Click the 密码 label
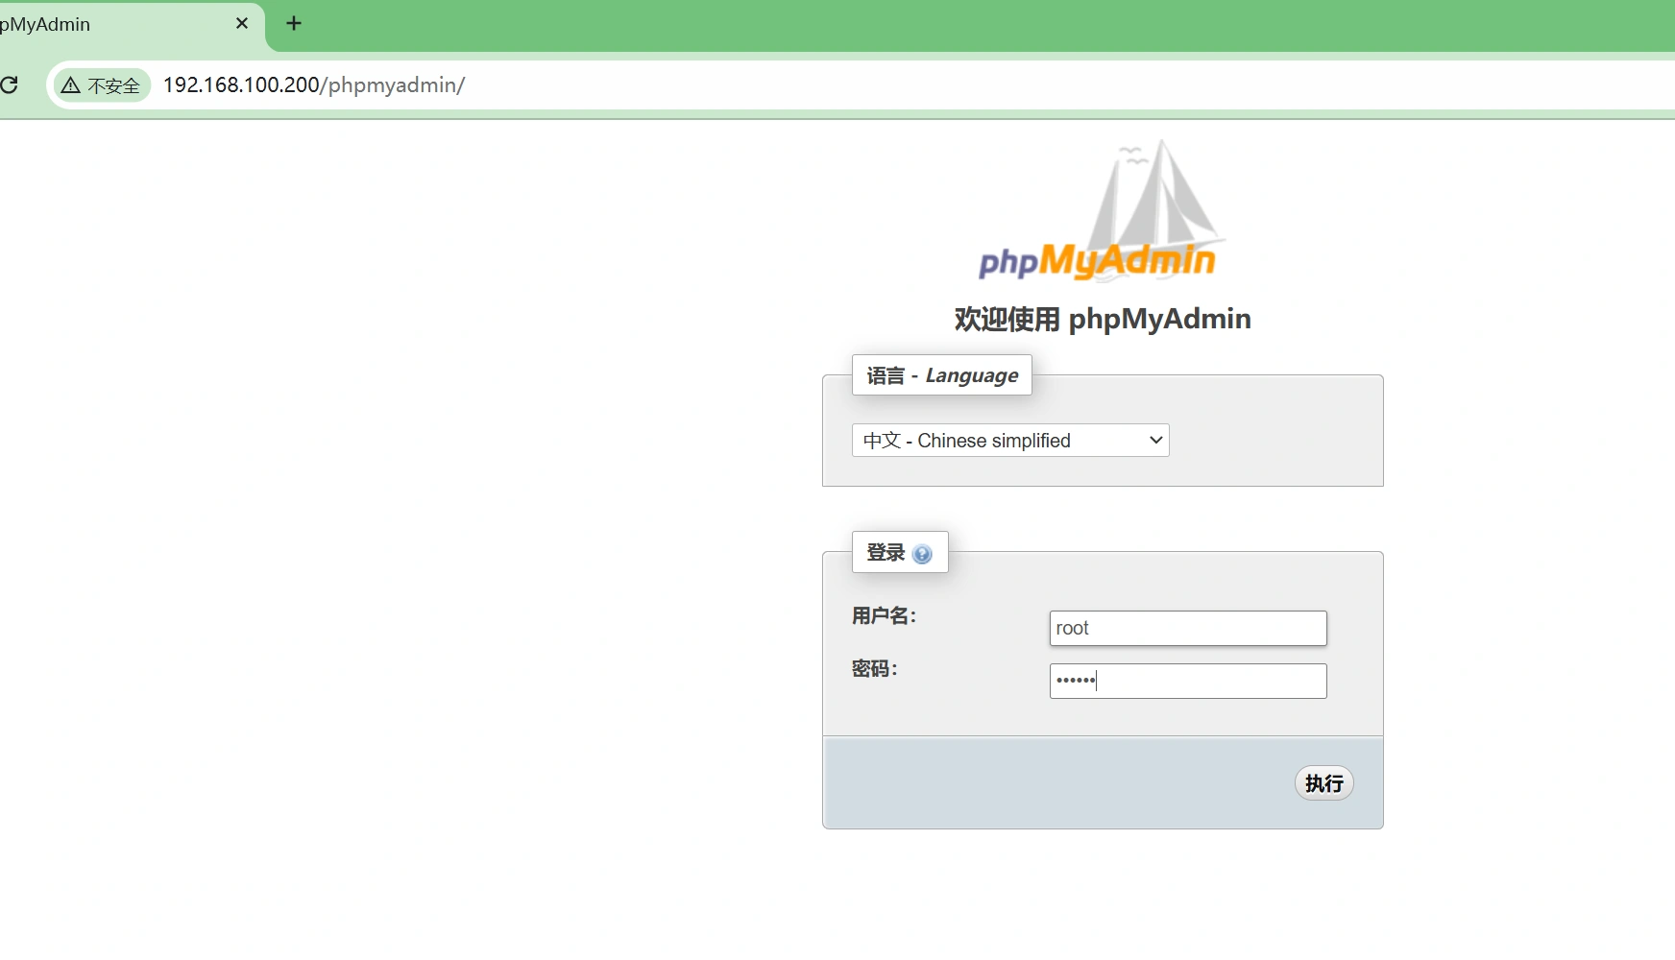 [x=874, y=669]
